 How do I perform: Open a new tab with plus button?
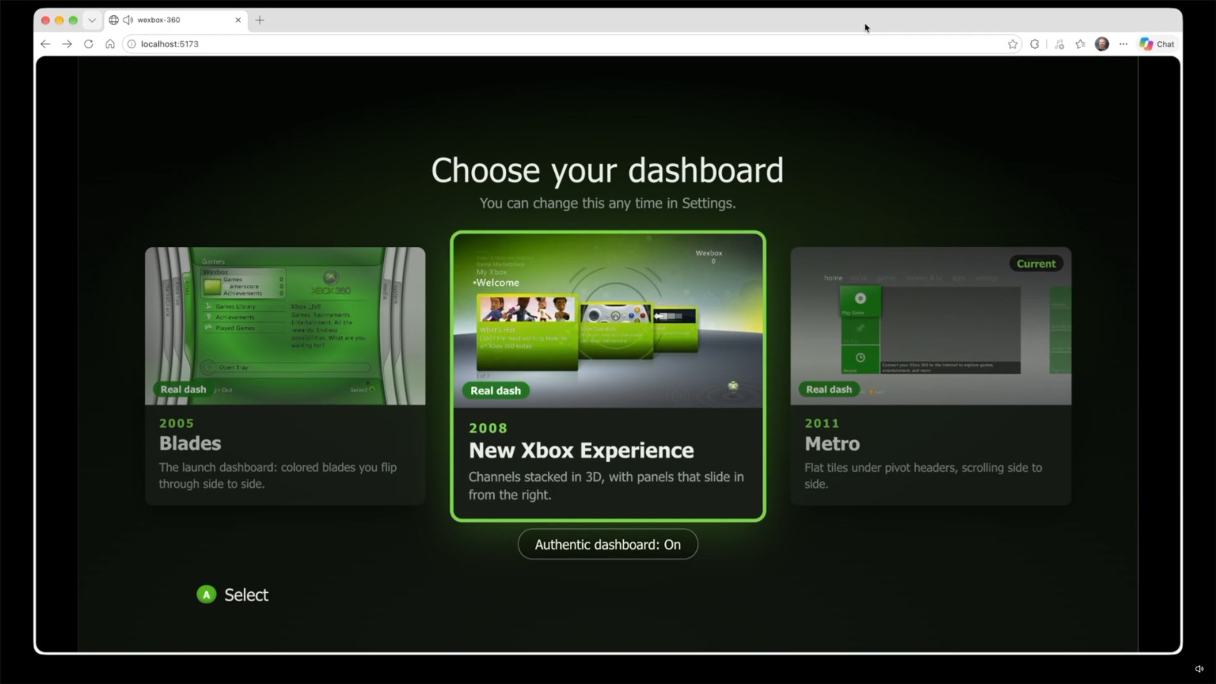click(260, 21)
